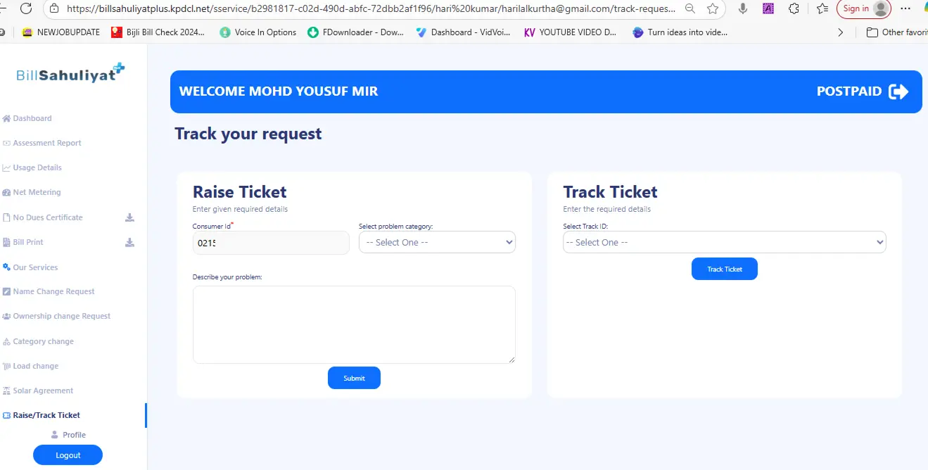Click the browser refresh icon
The height and width of the screenshot is (470, 928).
coord(26,8)
